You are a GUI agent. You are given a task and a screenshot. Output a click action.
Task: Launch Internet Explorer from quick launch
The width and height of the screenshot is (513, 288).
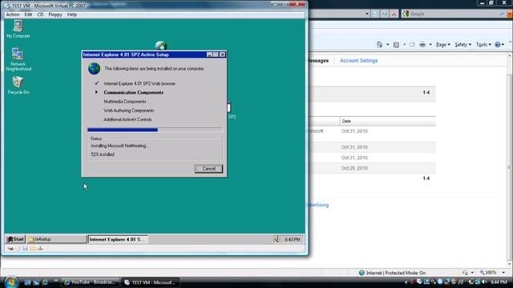45,282
